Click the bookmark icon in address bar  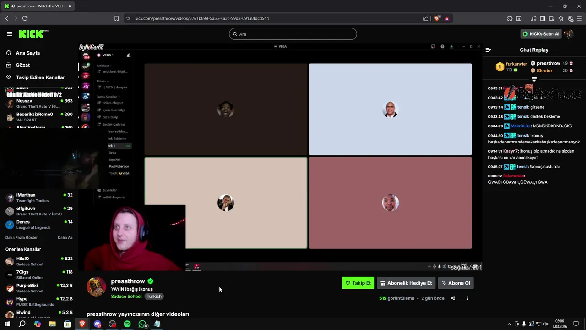(x=116, y=18)
